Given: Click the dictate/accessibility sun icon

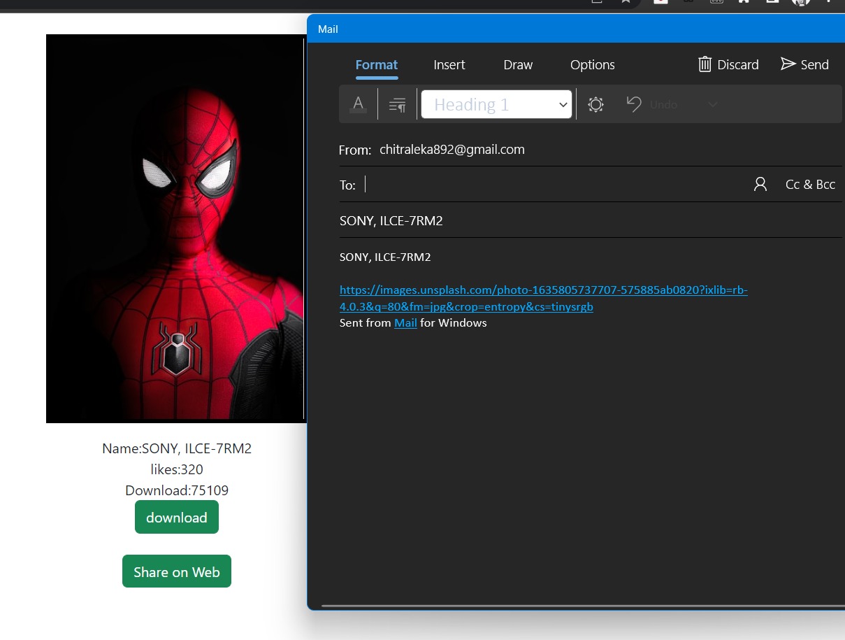Looking at the screenshot, I should pyautogui.click(x=595, y=105).
